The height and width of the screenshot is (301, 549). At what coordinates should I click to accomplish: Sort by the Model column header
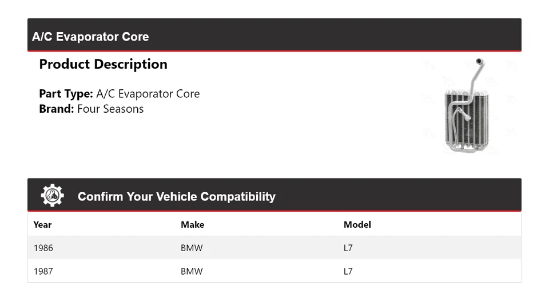(357, 224)
